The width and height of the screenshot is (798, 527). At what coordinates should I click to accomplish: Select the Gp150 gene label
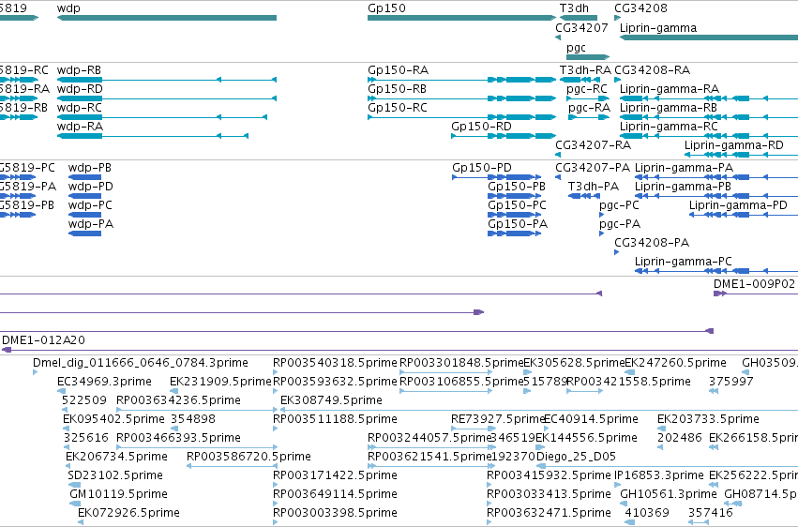(x=386, y=8)
